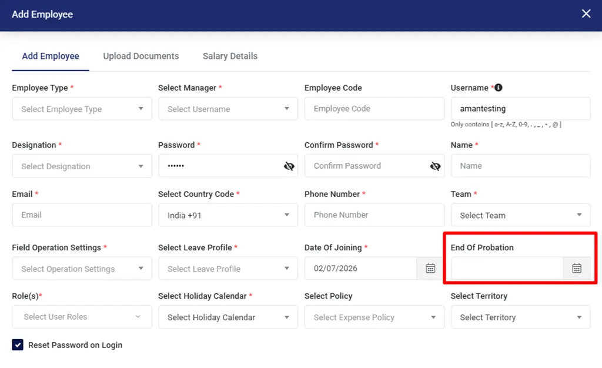Uncheck Reset Password on Login checkbox
Image resolution: width=602 pixels, height=368 pixels.
coord(18,344)
